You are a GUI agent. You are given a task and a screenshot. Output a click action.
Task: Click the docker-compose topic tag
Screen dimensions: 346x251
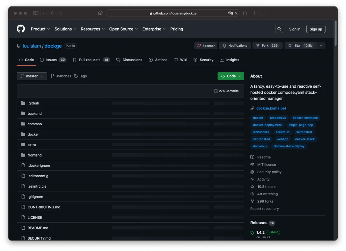tap(305, 118)
